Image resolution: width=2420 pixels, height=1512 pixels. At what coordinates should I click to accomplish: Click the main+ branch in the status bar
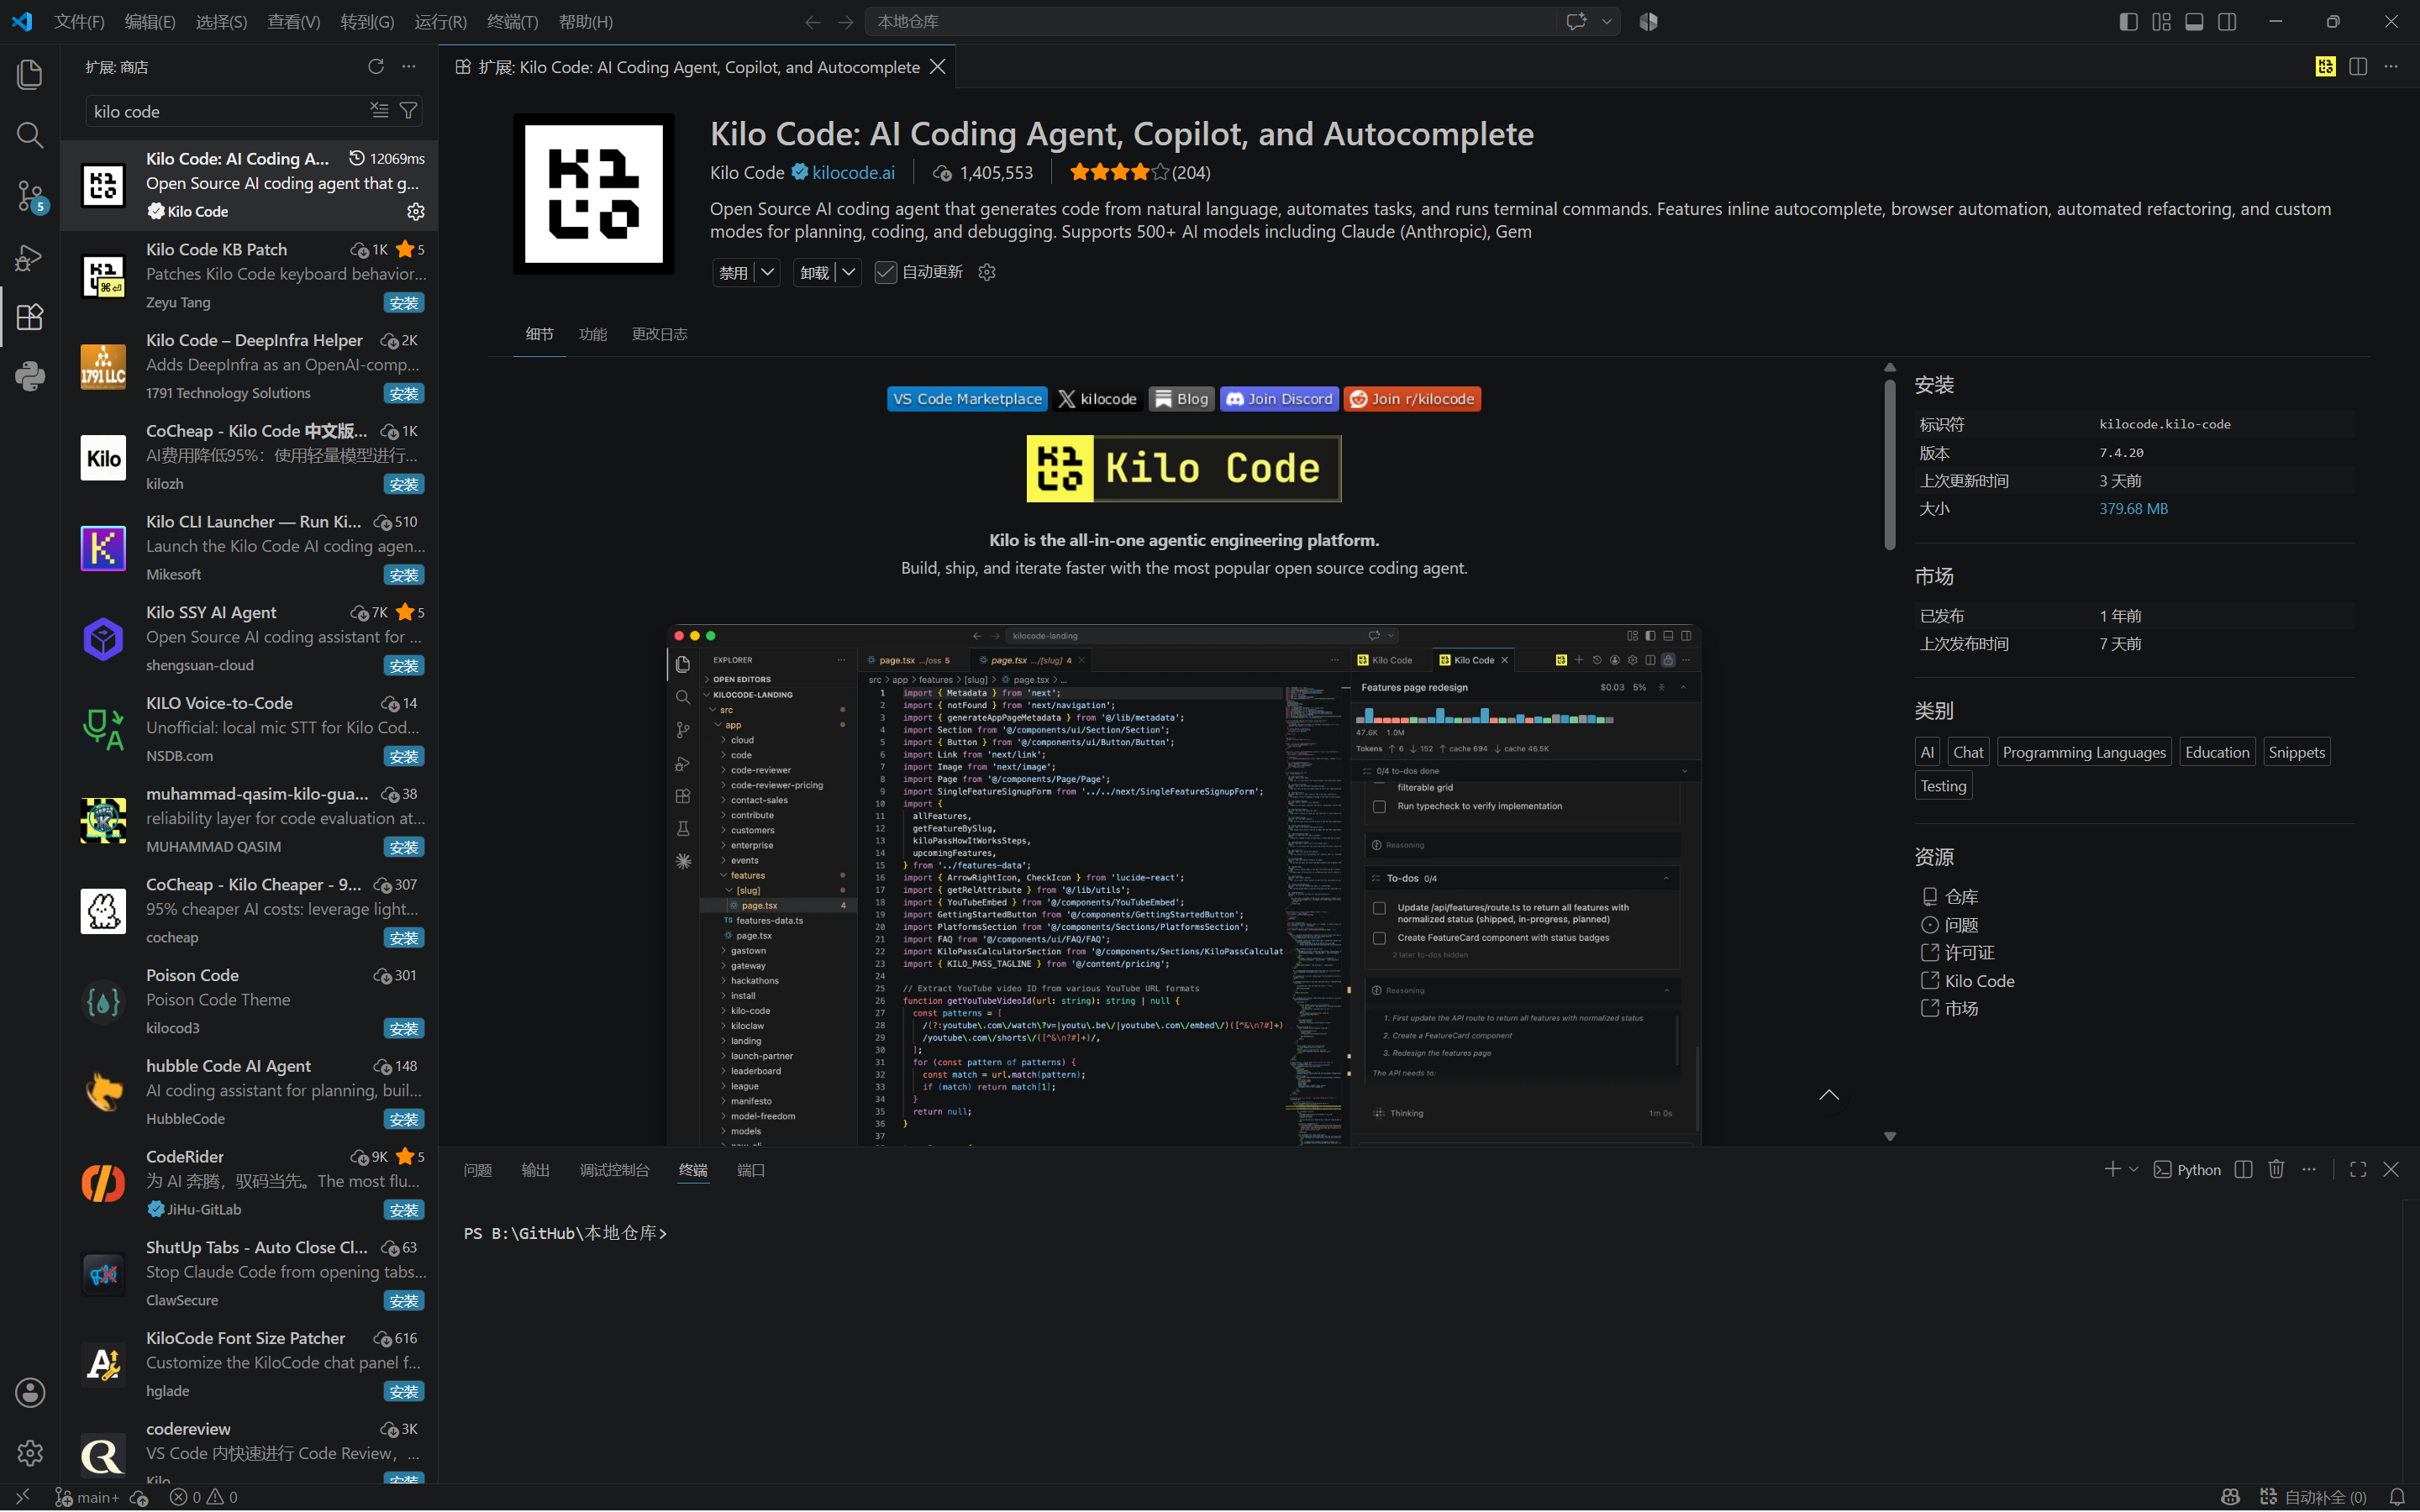87,1497
